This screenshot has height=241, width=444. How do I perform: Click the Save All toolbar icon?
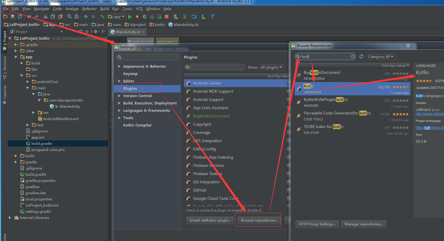pos(13,16)
